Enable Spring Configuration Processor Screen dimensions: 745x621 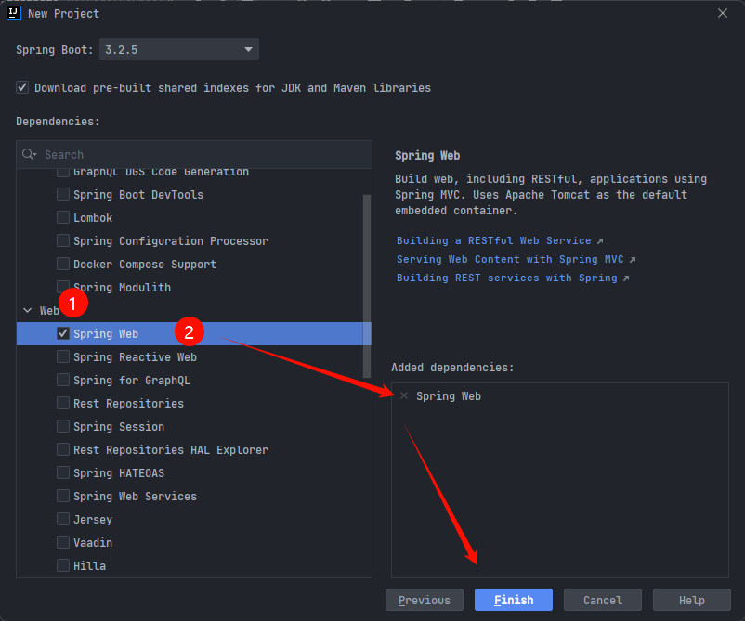click(63, 240)
